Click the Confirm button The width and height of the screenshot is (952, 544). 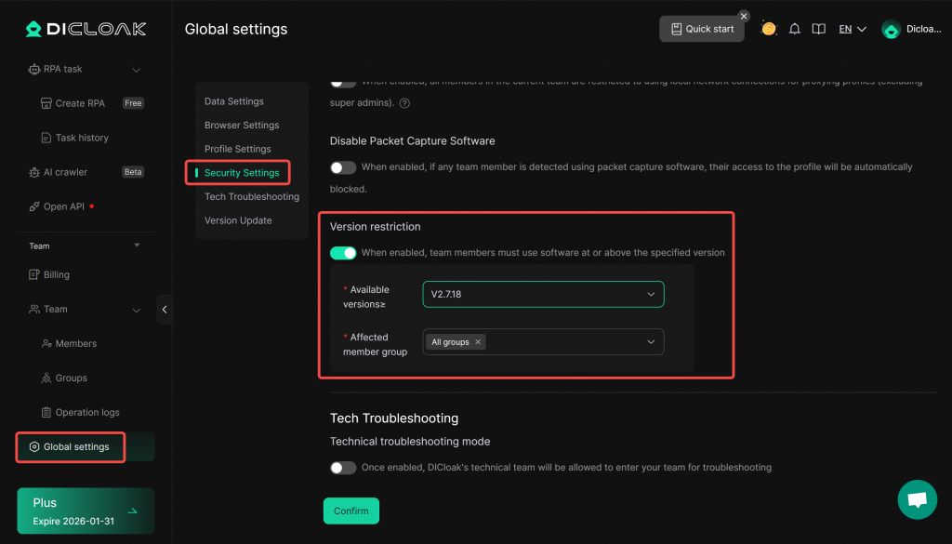click(x=350, y=511)
